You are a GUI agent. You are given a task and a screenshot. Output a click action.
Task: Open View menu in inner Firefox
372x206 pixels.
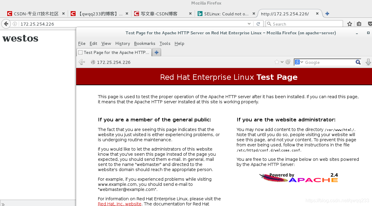(x=106, y=43)
